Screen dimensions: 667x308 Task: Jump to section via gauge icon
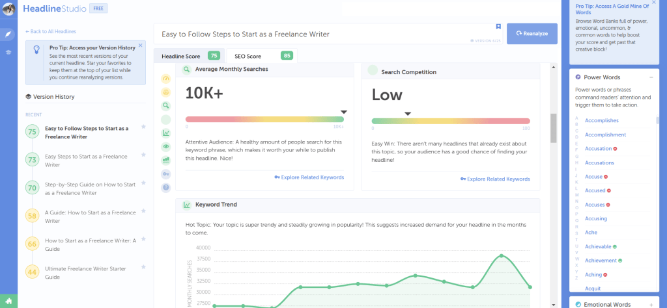(165, 78)
